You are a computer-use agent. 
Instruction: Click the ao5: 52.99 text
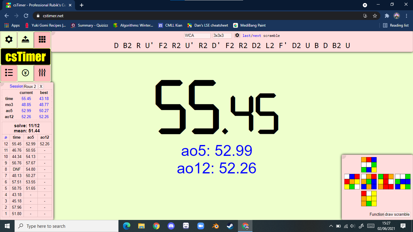pos(216,150)
